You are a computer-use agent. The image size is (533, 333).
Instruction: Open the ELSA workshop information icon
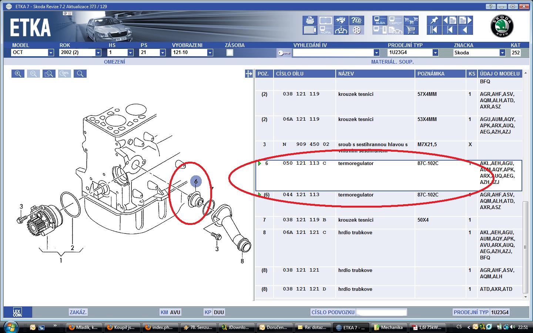[380, 20]
